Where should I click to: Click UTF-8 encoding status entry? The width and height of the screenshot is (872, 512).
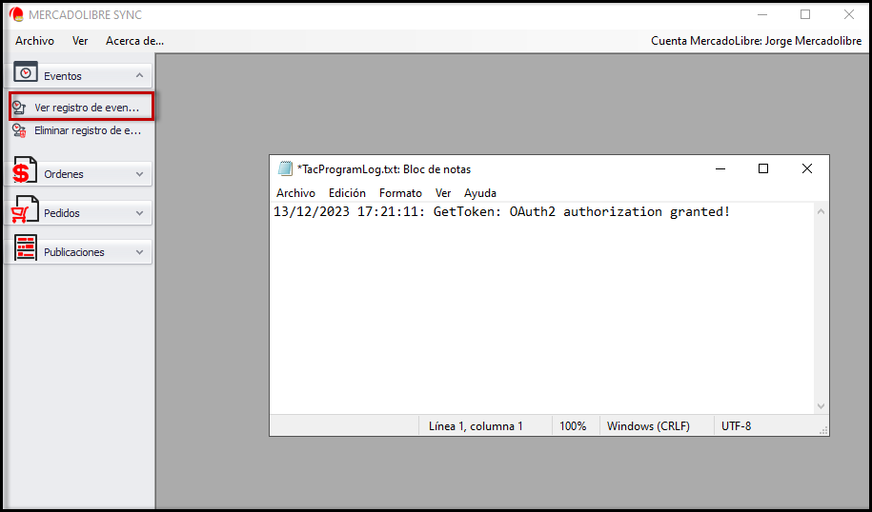point(737,426)
